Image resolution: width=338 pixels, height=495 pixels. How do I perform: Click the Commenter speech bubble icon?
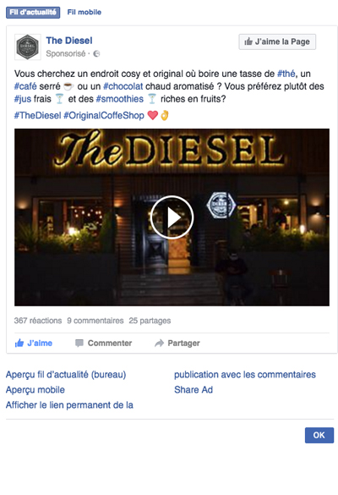(79, 344)
